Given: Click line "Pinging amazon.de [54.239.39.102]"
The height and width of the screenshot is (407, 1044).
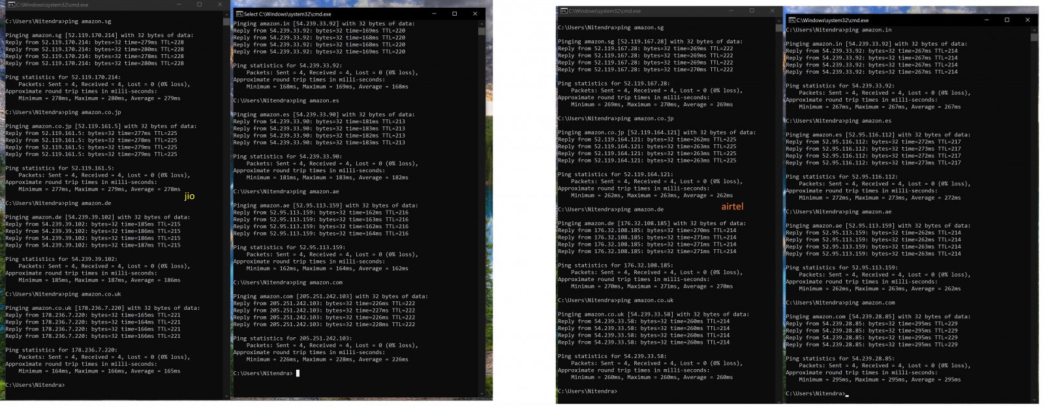Looking at the screenshot, I should [x=97, y=217].
